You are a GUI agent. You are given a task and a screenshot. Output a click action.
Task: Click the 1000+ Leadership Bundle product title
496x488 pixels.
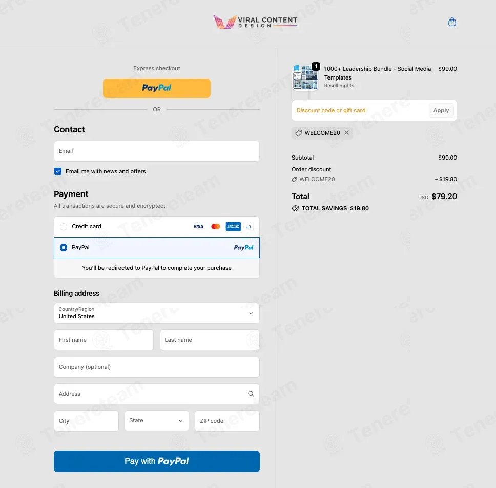pos(377,73)
